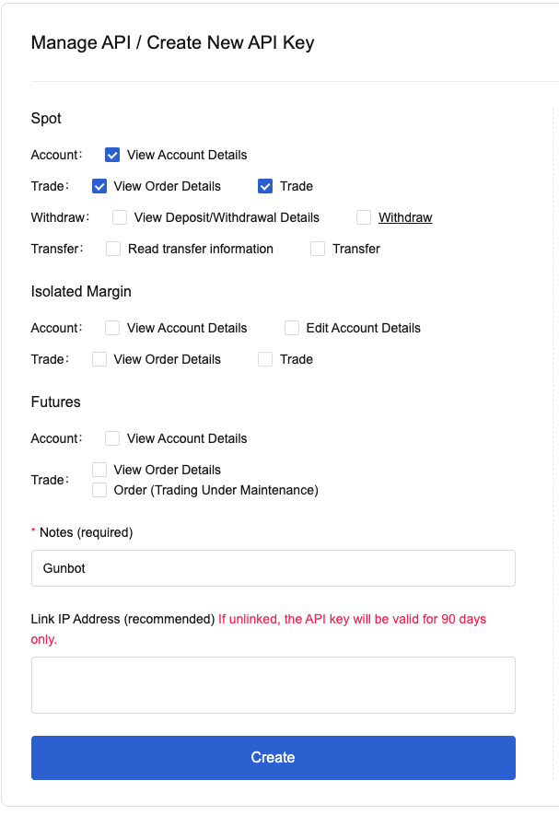Enable Order (Trading Under Maintenance) checkbox
This screenshot has width=559, height=815.
99,490
